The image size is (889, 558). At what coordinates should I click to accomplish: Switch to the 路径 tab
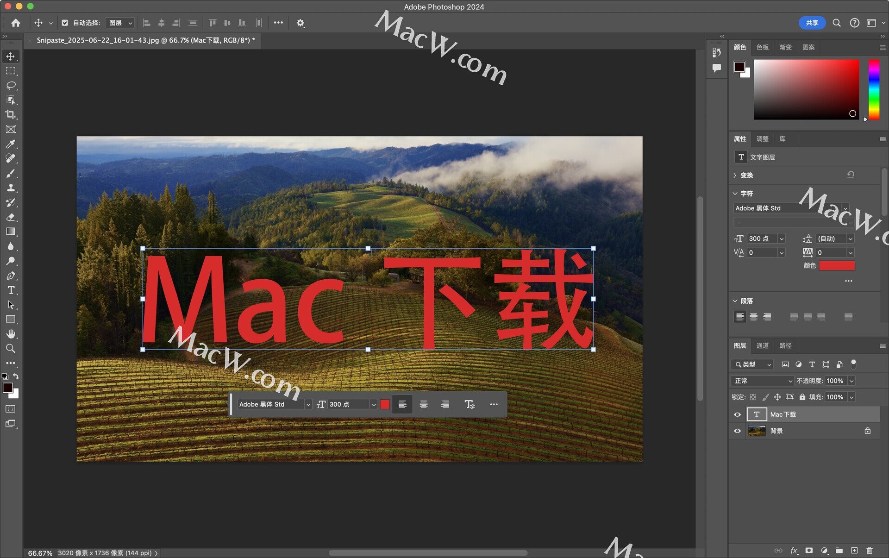point(785,345)
